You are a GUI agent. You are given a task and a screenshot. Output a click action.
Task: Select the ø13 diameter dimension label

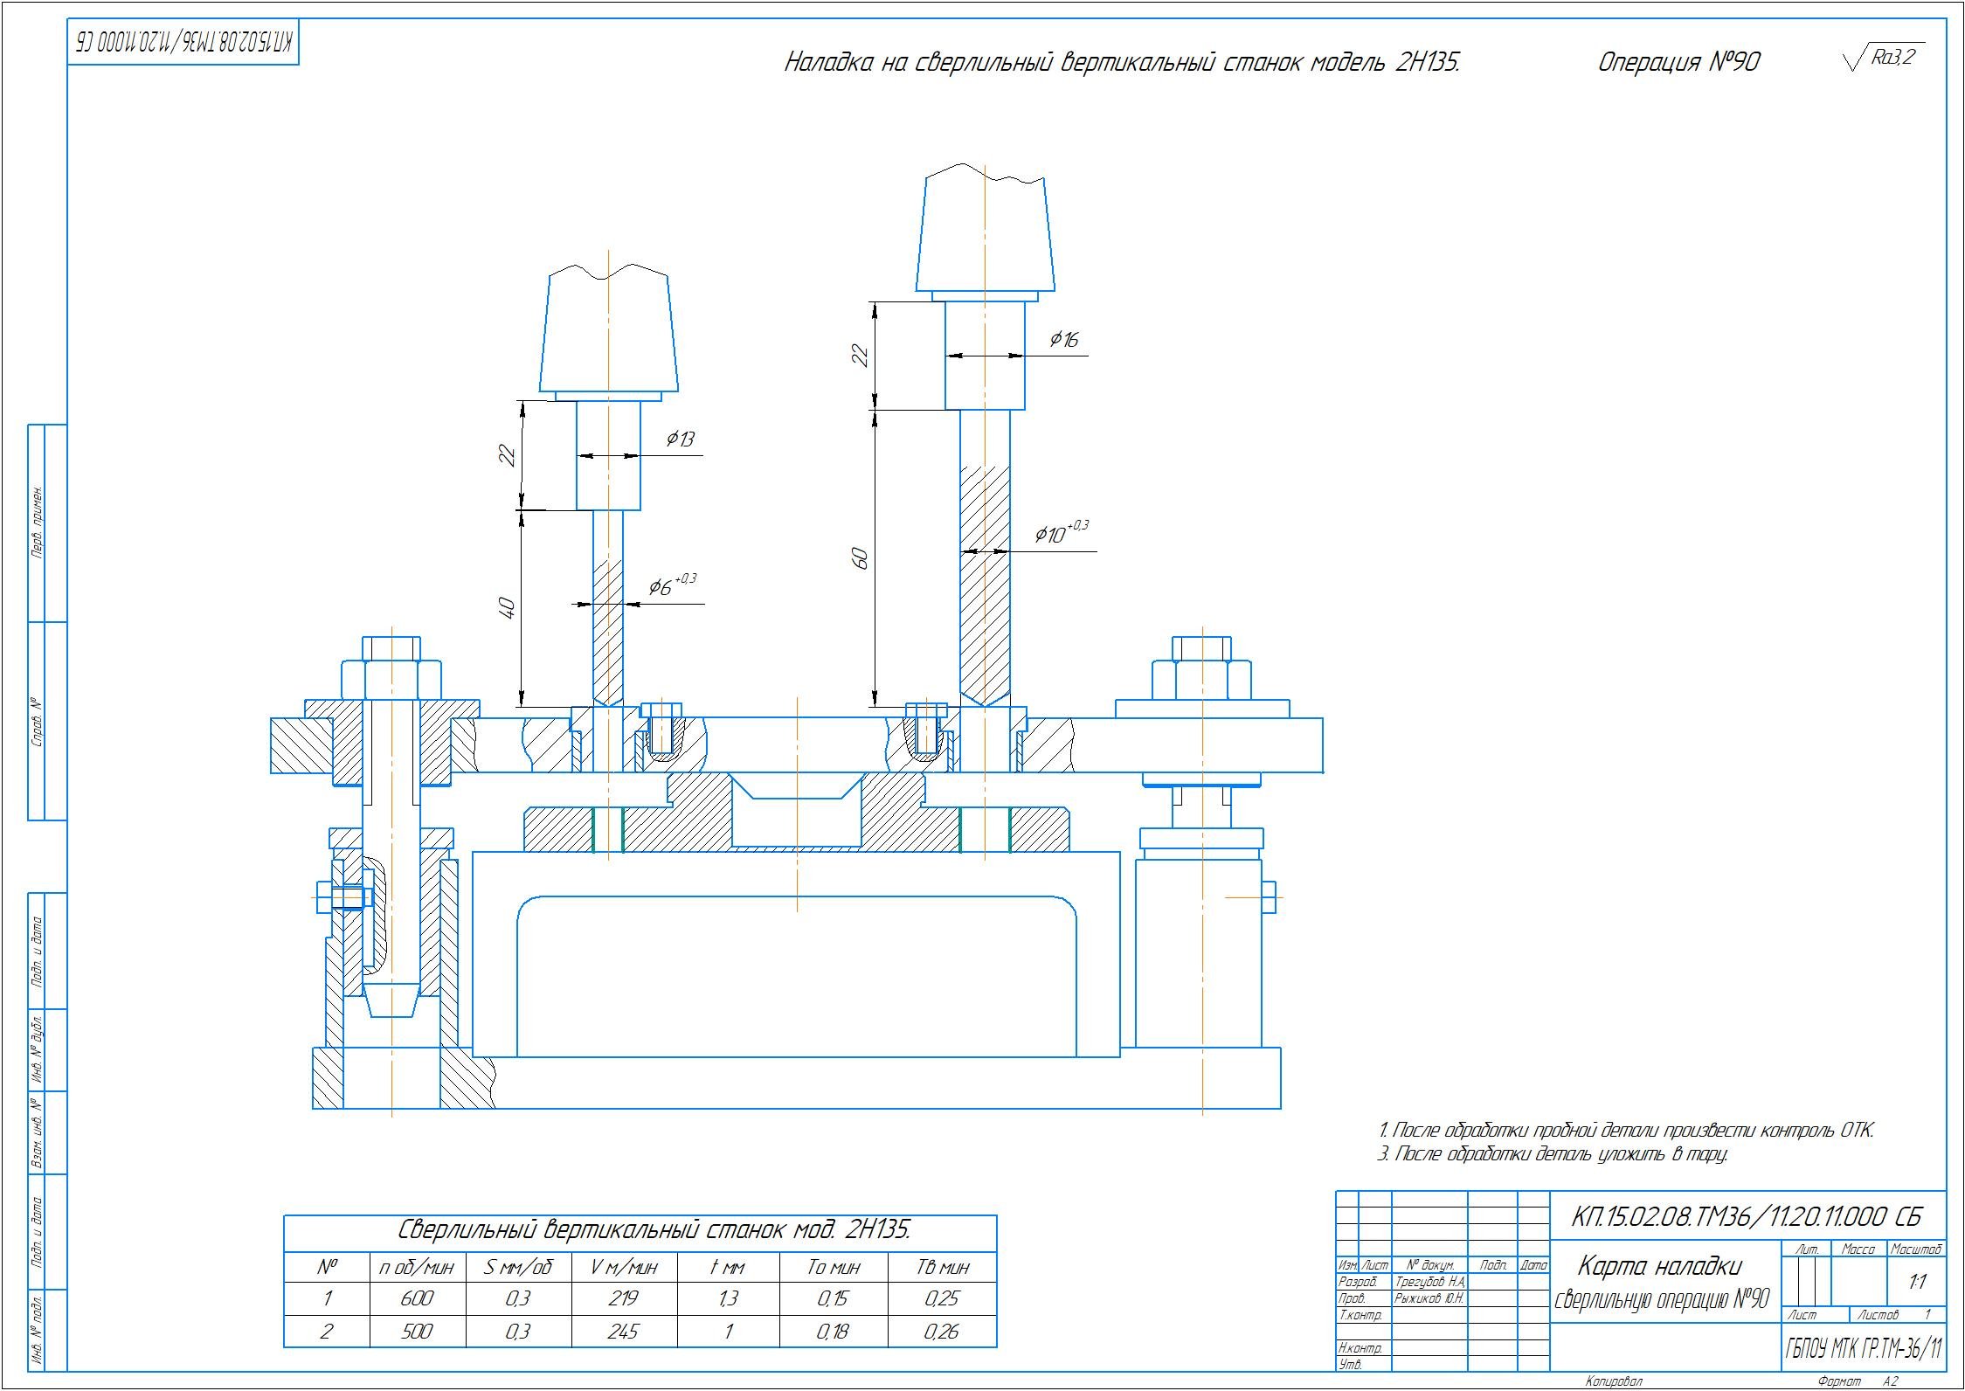(679, 439)
